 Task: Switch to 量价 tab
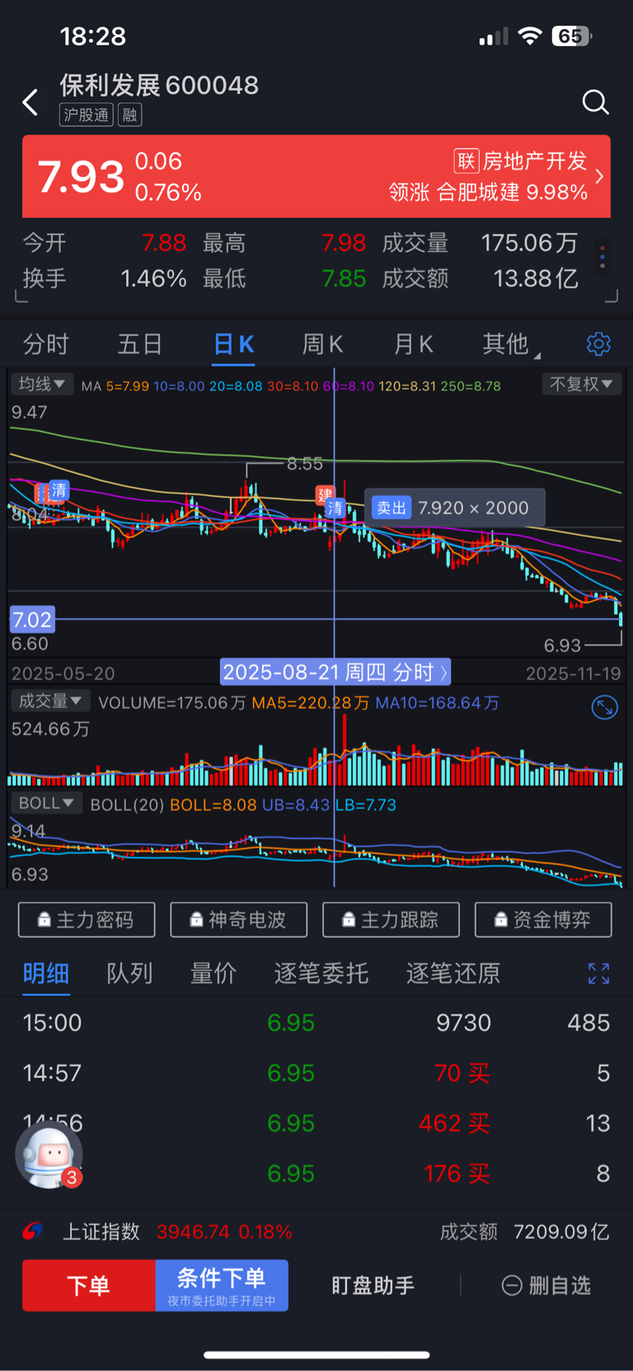[213, 973]
